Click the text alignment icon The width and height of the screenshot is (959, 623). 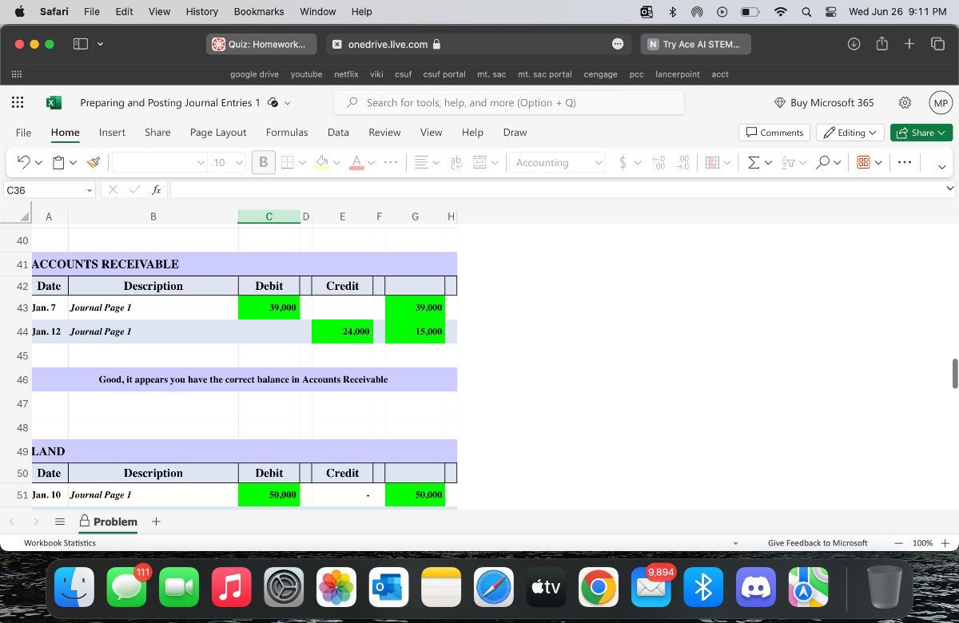point(422,162)
